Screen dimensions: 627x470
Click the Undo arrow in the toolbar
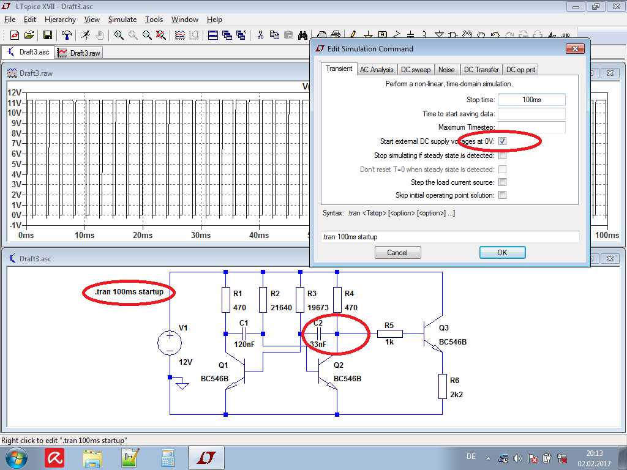coord(495,34)
